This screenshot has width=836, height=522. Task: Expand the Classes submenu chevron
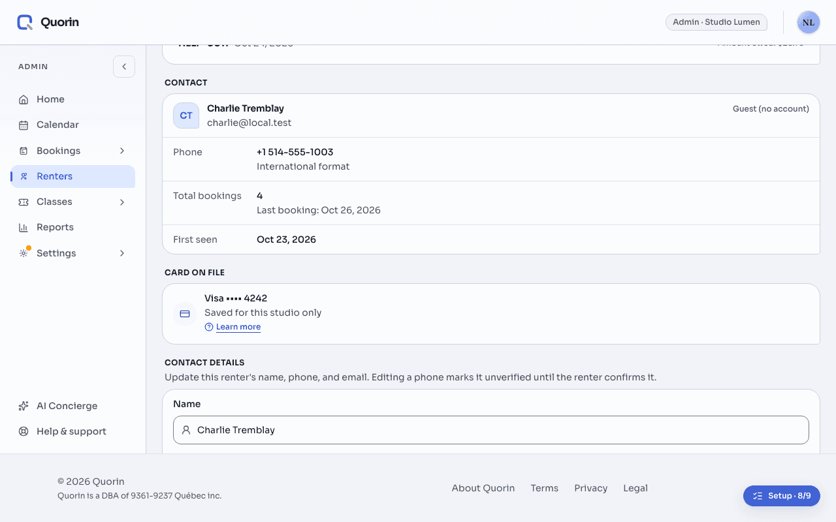[122, 202]
